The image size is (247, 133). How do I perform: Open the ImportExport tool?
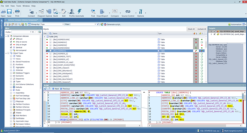coord(102,12)
